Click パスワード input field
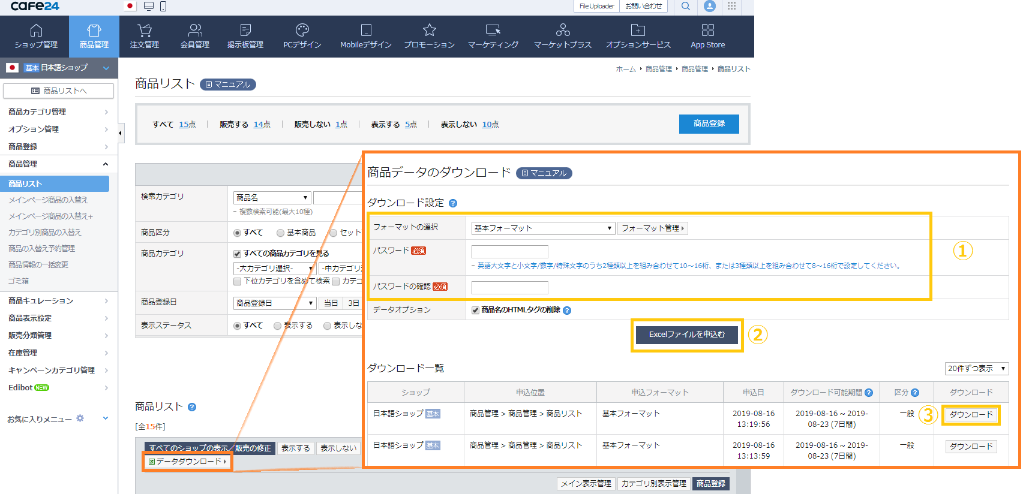This screenshot has width=1026, height=494. tap(510, 252)
